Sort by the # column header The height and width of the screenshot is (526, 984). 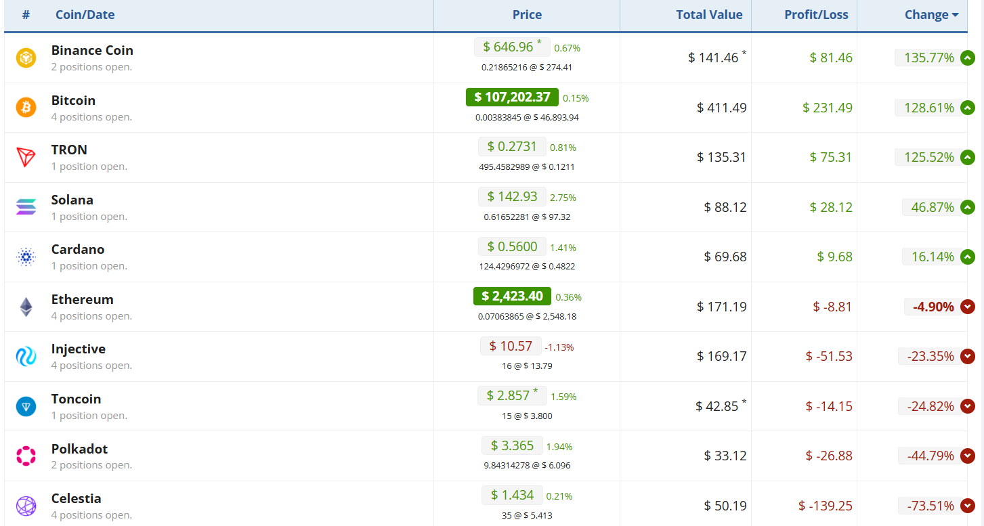26,15
